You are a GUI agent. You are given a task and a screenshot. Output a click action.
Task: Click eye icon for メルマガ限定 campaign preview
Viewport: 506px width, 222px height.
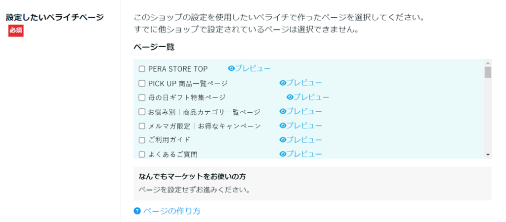[x=283, y=126]
